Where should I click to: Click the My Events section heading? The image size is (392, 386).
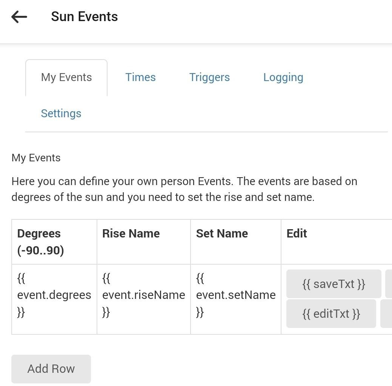[x=36, y=158]
